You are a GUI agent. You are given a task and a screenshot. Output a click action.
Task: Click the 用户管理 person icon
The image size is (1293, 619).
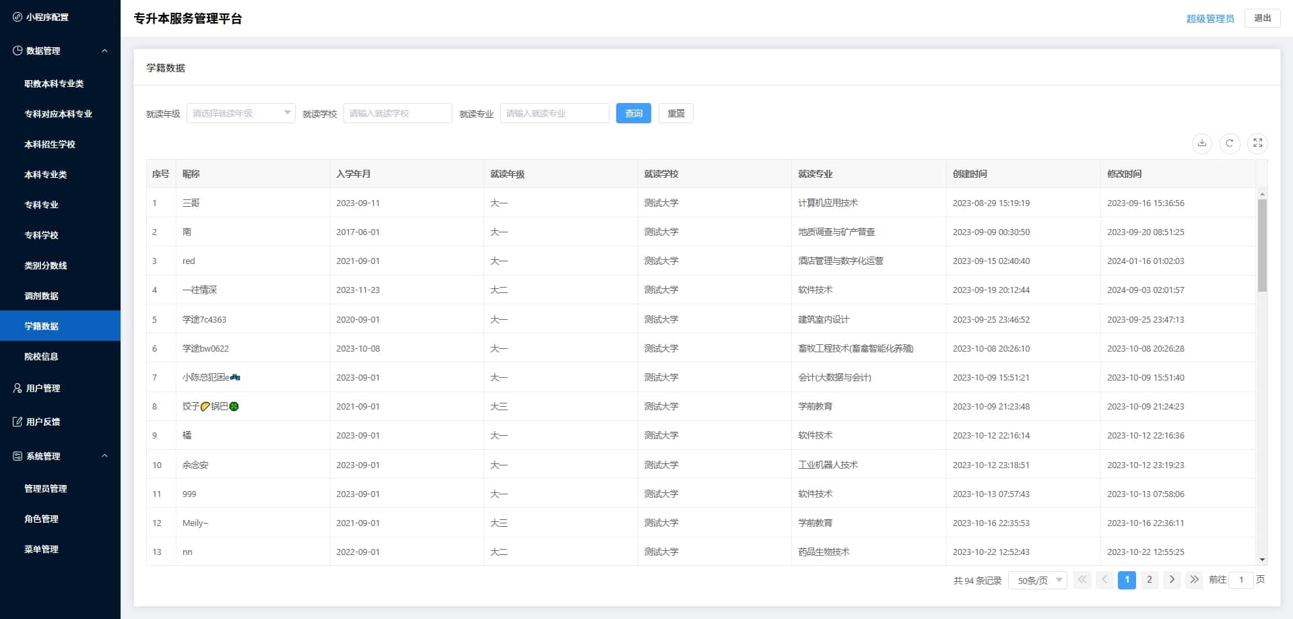click(18, 388)
